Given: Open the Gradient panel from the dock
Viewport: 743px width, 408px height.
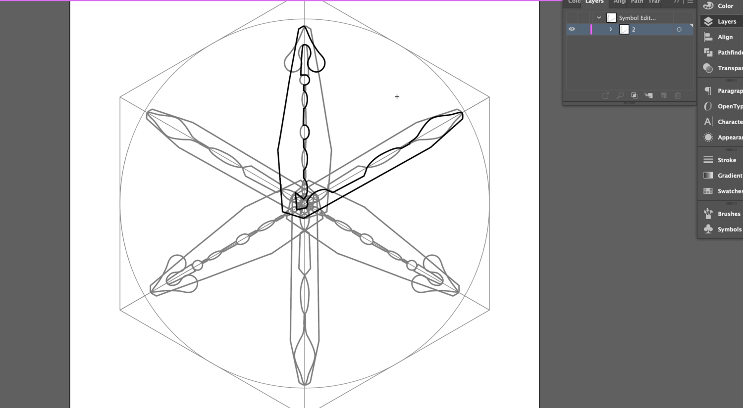Looking at the screenshot, I should [721, 176].
